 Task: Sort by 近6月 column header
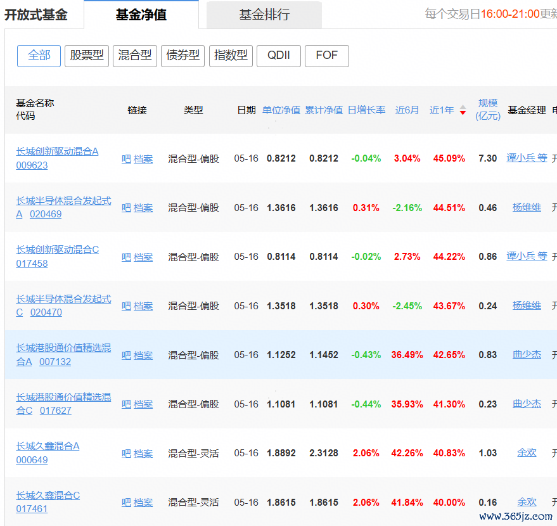(407, 110)
